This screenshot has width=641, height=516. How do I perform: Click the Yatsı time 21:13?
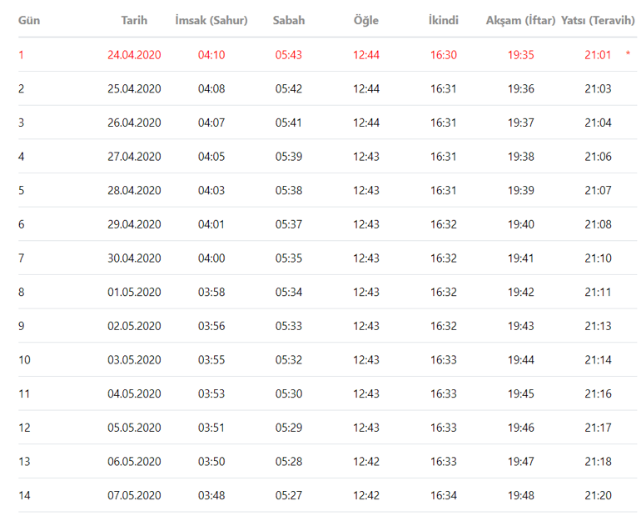(x=598, y=326)
